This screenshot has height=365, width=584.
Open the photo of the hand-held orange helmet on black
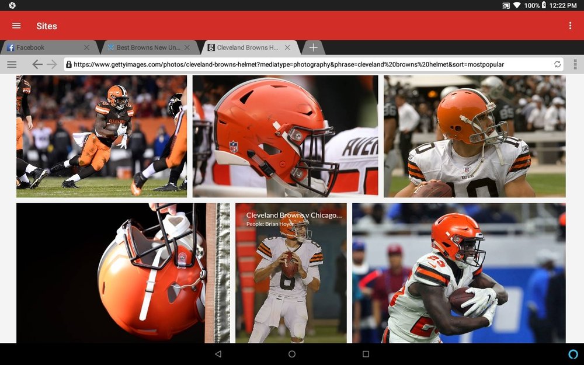(123, 273)
